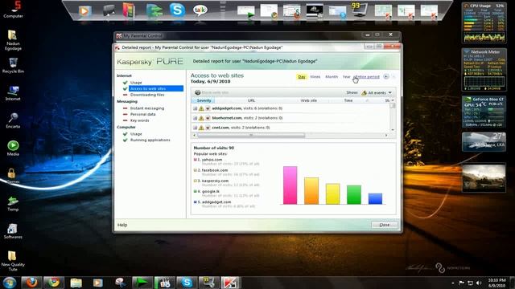Select Personal data in the sidebar

(x=142, y=114)
